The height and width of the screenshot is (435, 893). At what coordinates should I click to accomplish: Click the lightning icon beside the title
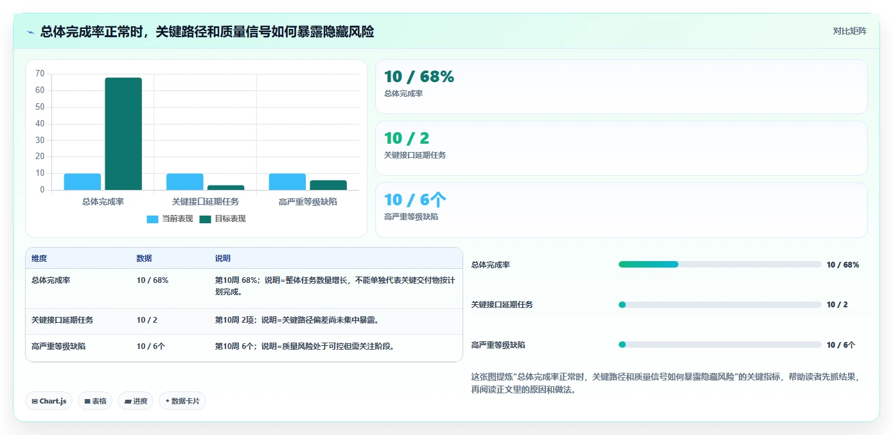31,32
